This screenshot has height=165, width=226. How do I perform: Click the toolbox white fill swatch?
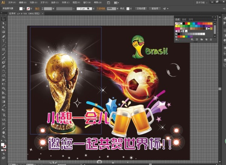tap(3, 145)
